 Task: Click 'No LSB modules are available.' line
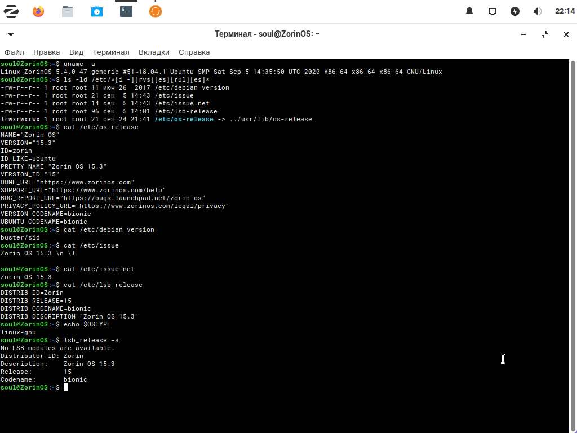pyautogui.click(x=57, y=348)
